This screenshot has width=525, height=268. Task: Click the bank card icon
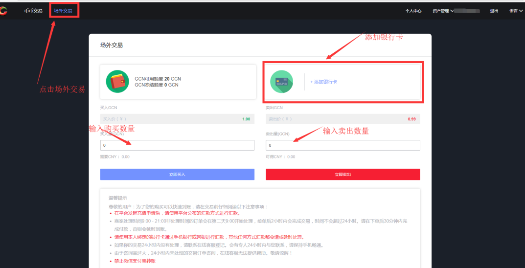tap(281, 82)
